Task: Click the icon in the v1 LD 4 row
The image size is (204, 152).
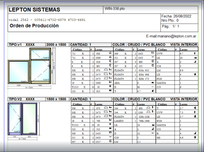Action: click(195, 74)
